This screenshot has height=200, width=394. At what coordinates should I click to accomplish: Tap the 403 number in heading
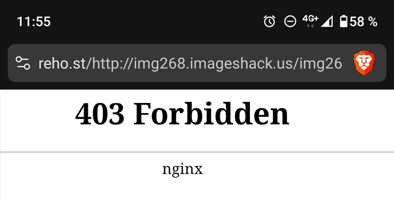click(x=99, y=115)
